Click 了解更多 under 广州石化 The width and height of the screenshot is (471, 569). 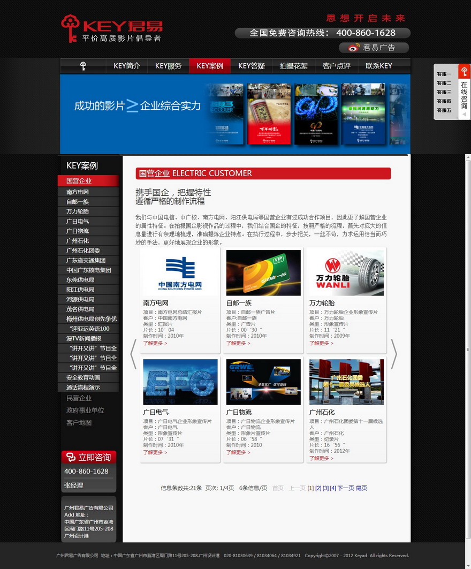321,458
